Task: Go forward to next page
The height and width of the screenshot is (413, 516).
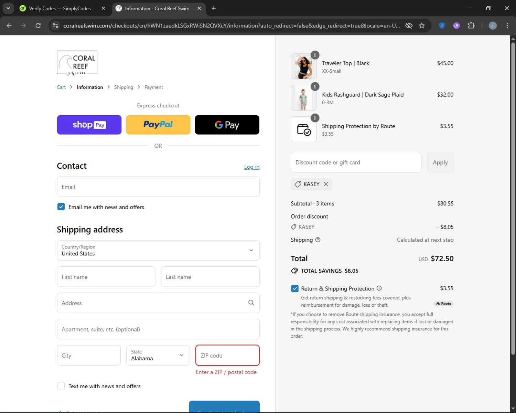Action: 23,25
